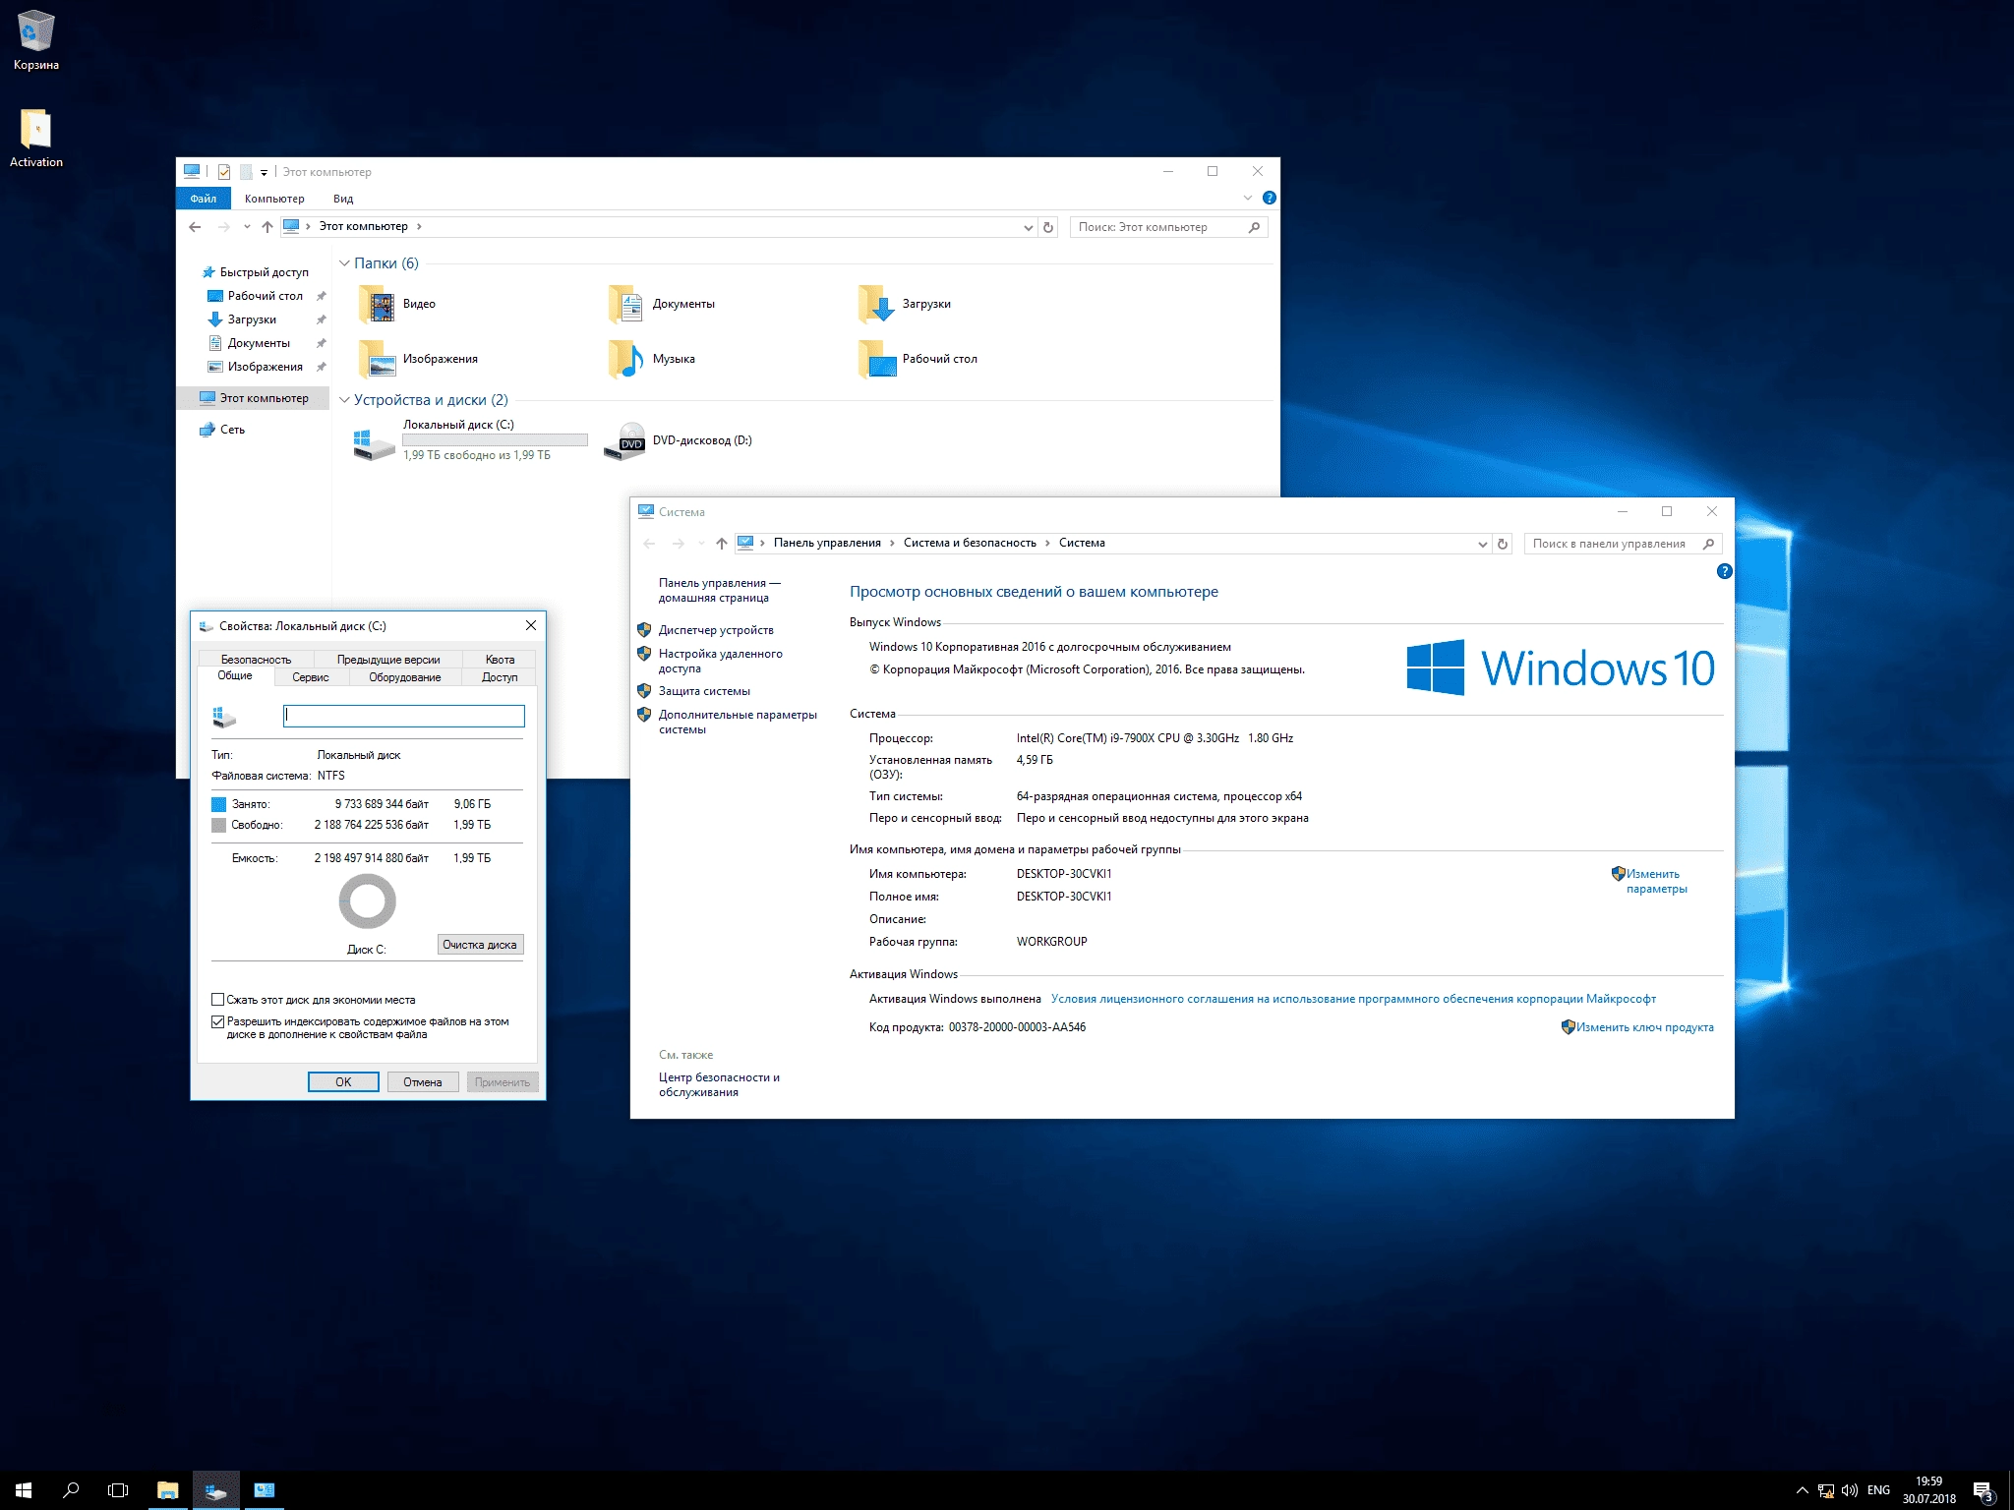
Task: Select the Локальный диск (C:) drive icon
Action: click(374, 442)
